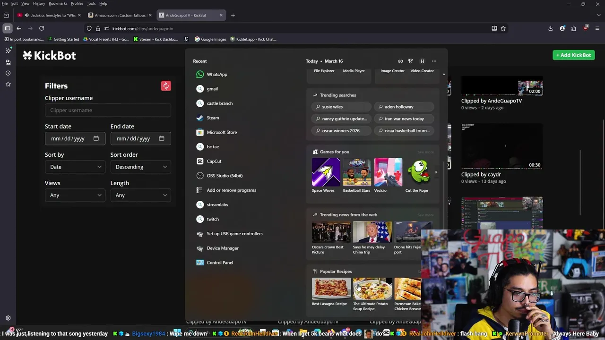Click trending search susie wiles
The image size is (605, 340).
tap(341, 107)
